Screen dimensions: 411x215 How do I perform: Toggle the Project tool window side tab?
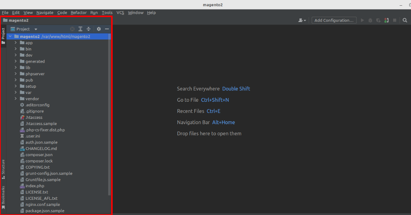pyautogui.click(x=3, y=36)
